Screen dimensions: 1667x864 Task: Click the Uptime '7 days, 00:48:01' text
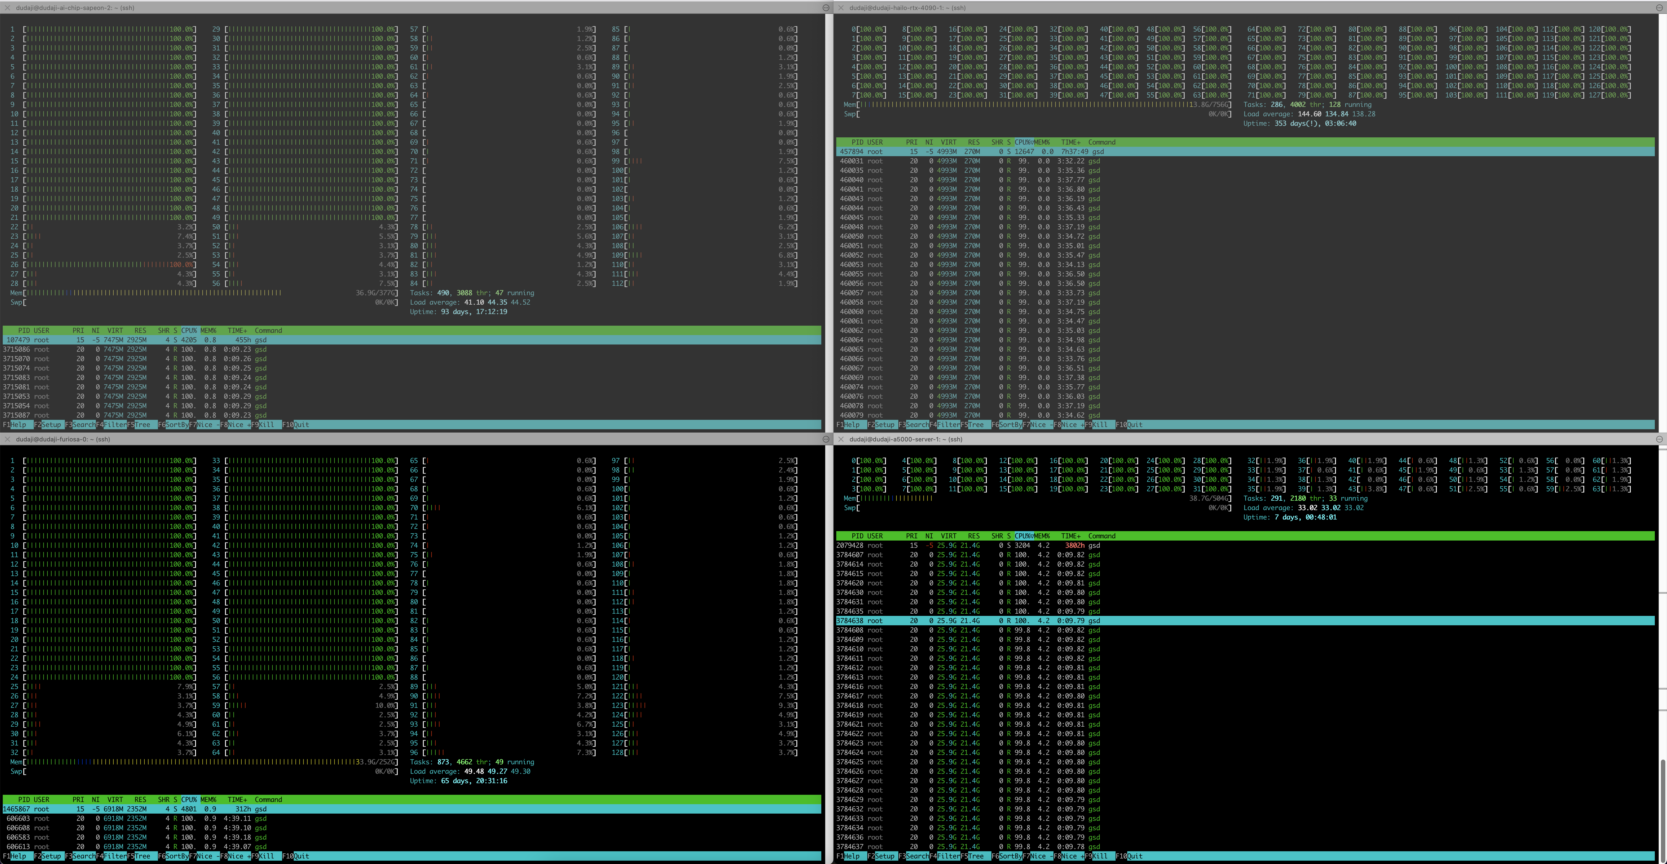(1305, 517)
